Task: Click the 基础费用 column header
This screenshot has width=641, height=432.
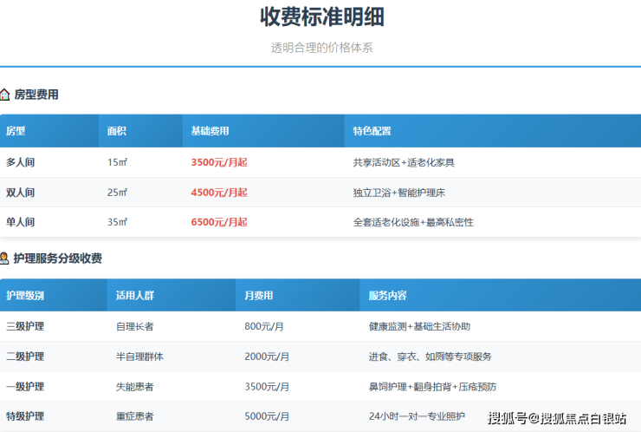Action: click(210, 131)
